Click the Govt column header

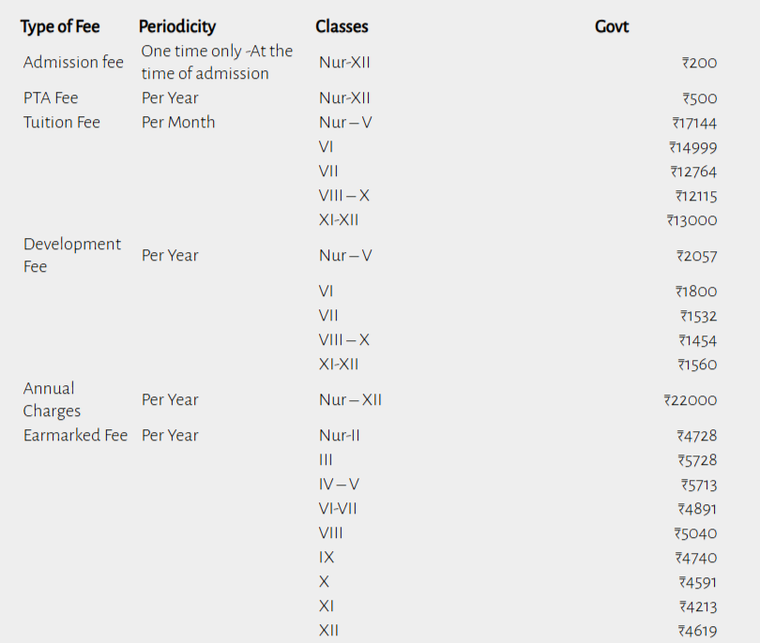pyautogui.click(x=612, y=26)
